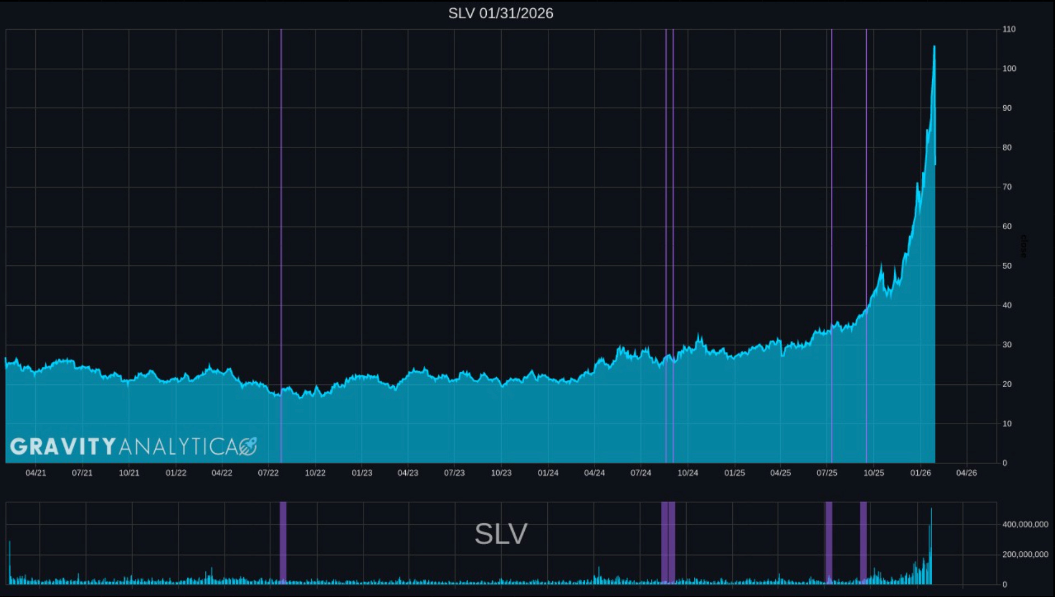Select the 04/22 date label
Viewport: 1055px width, 597px height.
[222, 473]
